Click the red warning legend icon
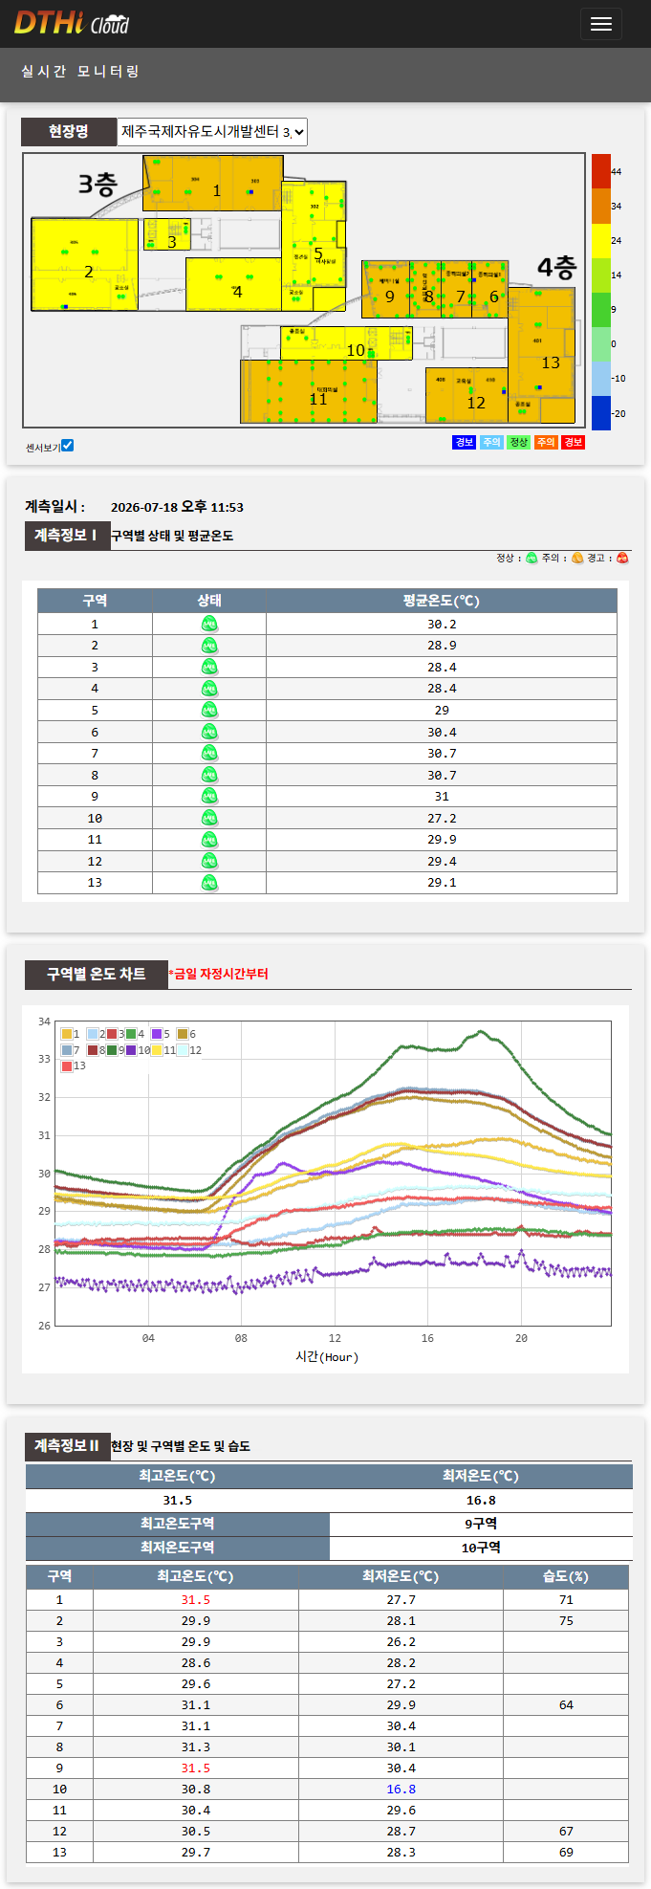This screenshot has height=1889, width=651. [x=622, y=559]
